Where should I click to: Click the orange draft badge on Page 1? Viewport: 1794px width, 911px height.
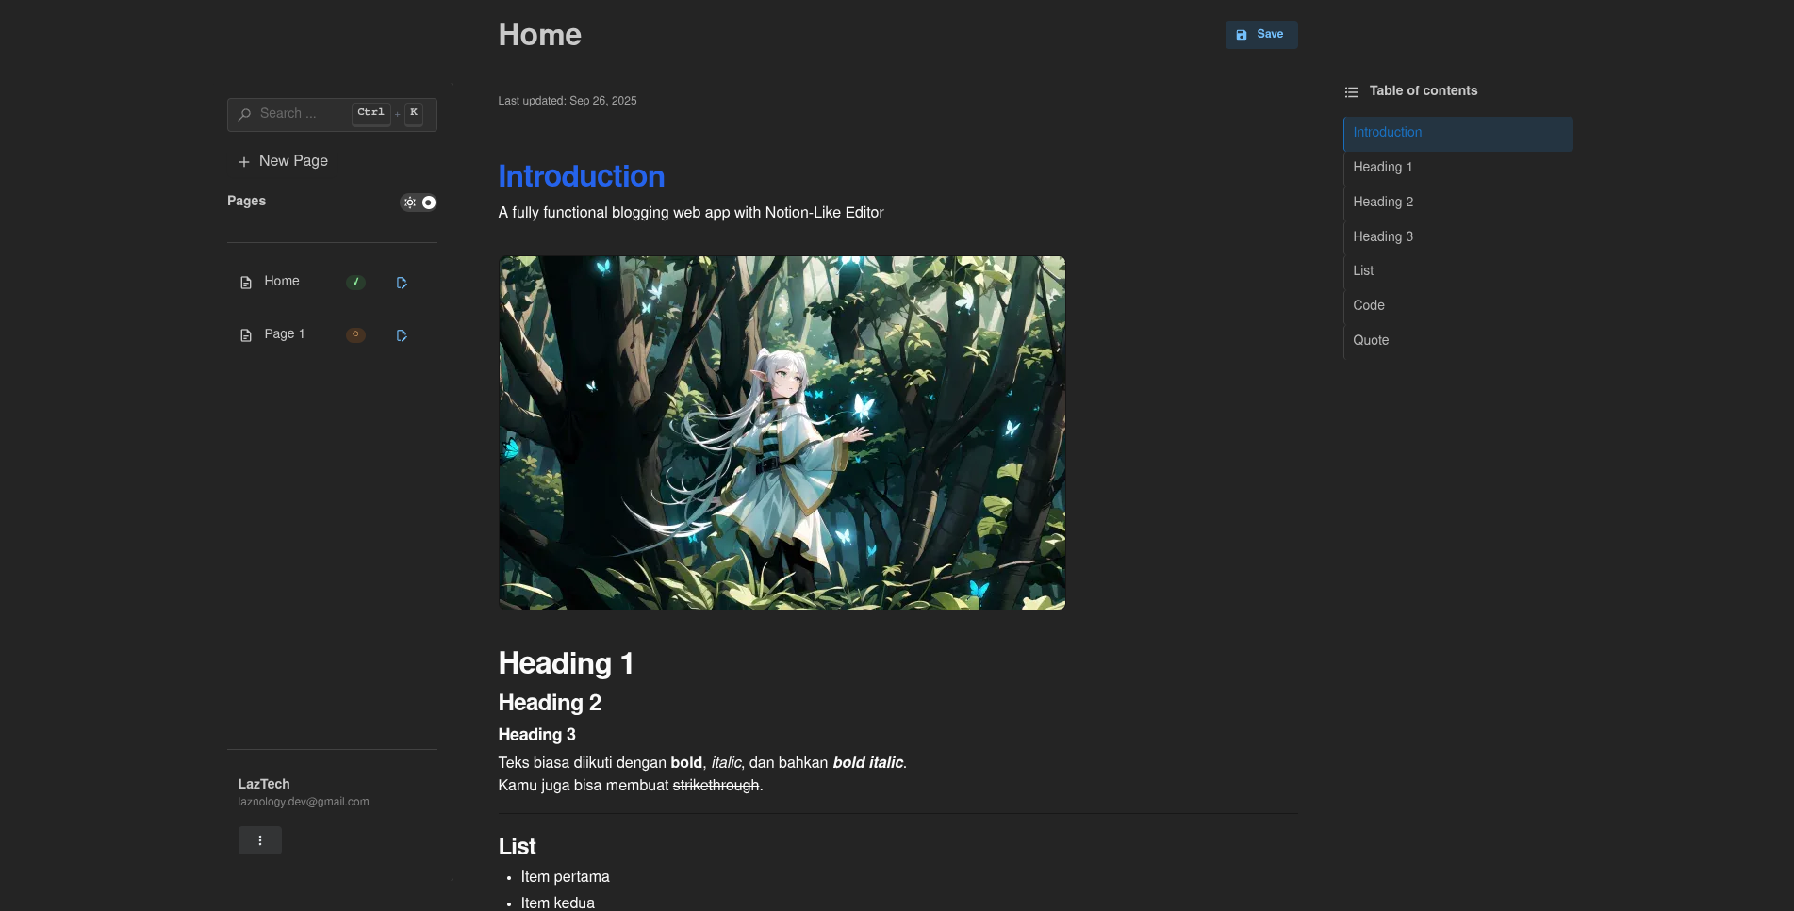[x=355, y=334]
